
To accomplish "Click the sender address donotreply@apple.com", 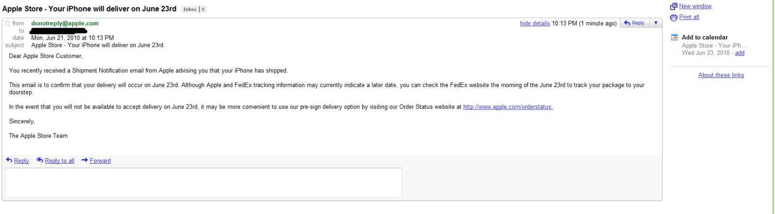I will (x=64, y=23).
